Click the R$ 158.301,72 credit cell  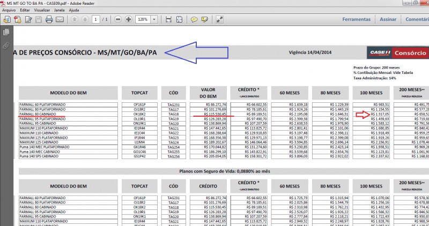tap(249, 156)
